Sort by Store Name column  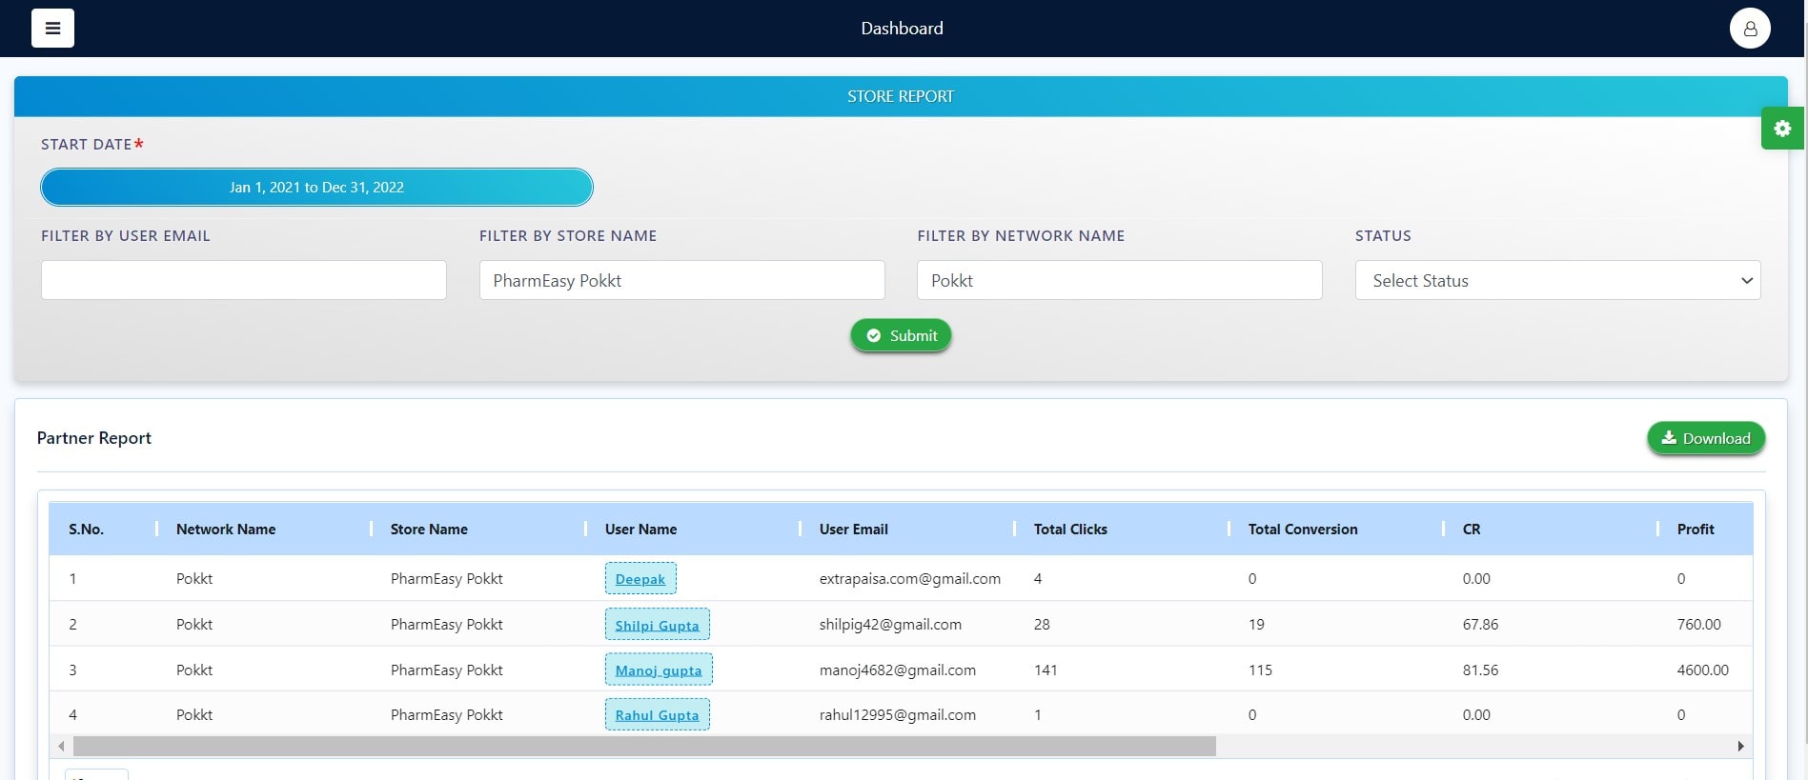tap(429, 530)
